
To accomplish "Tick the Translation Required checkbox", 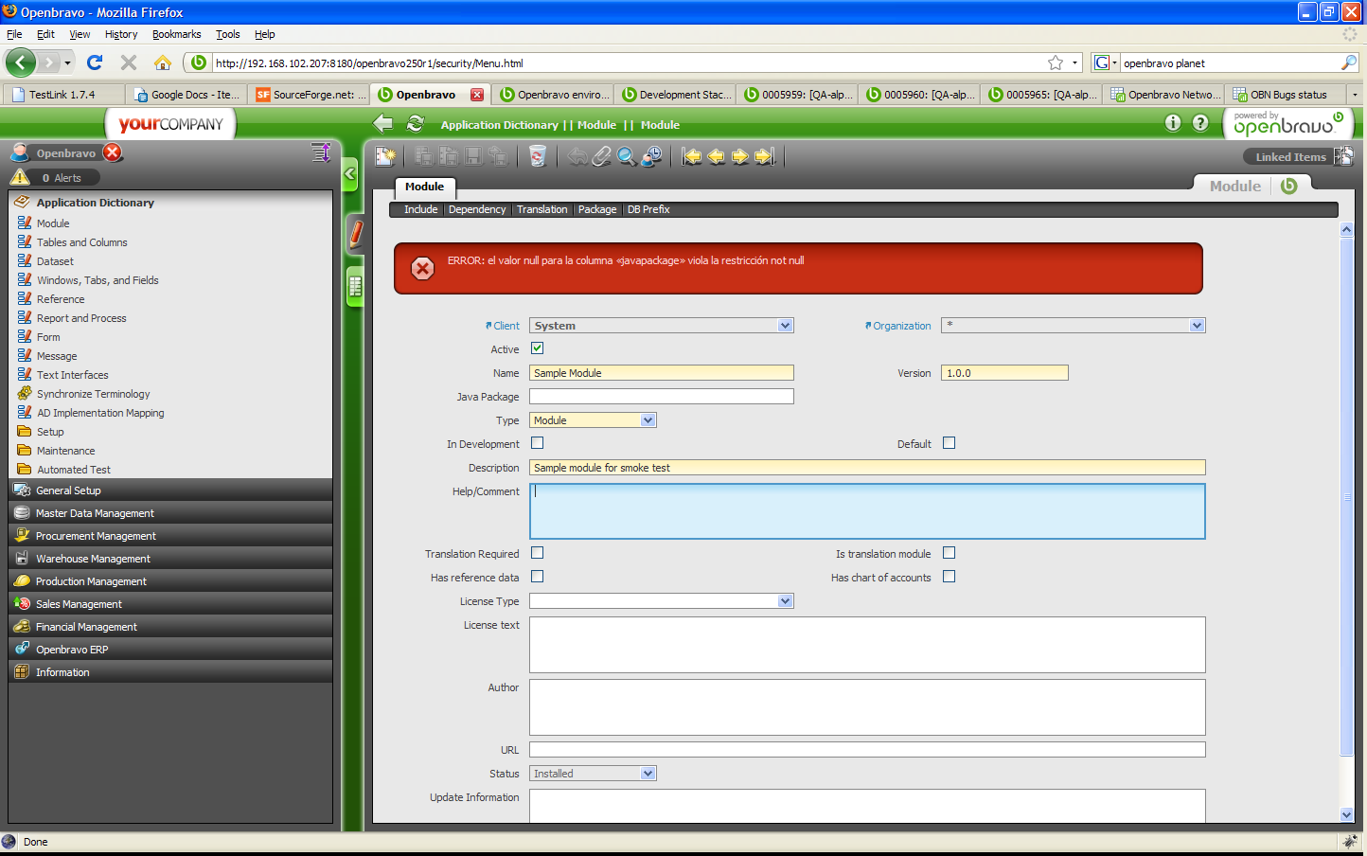I will pos(538,553).
